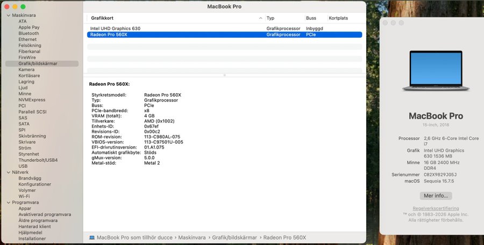Collapse the Programvara section
The image size is (484, 245).
coord(8,203)
